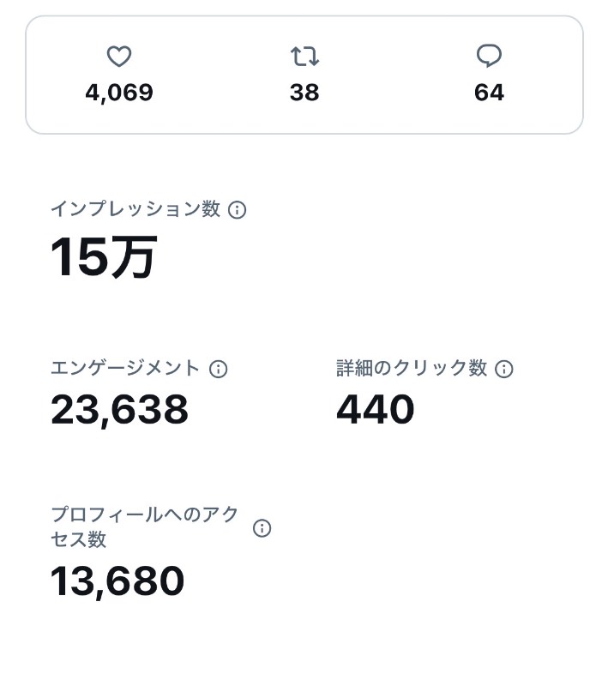608x686 pixels.
Task: Select the 4,069 likes count
Action: point(119,93)
